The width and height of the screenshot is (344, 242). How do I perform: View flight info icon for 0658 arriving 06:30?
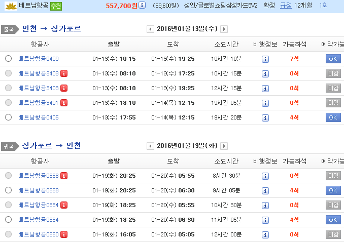[265, 191]
